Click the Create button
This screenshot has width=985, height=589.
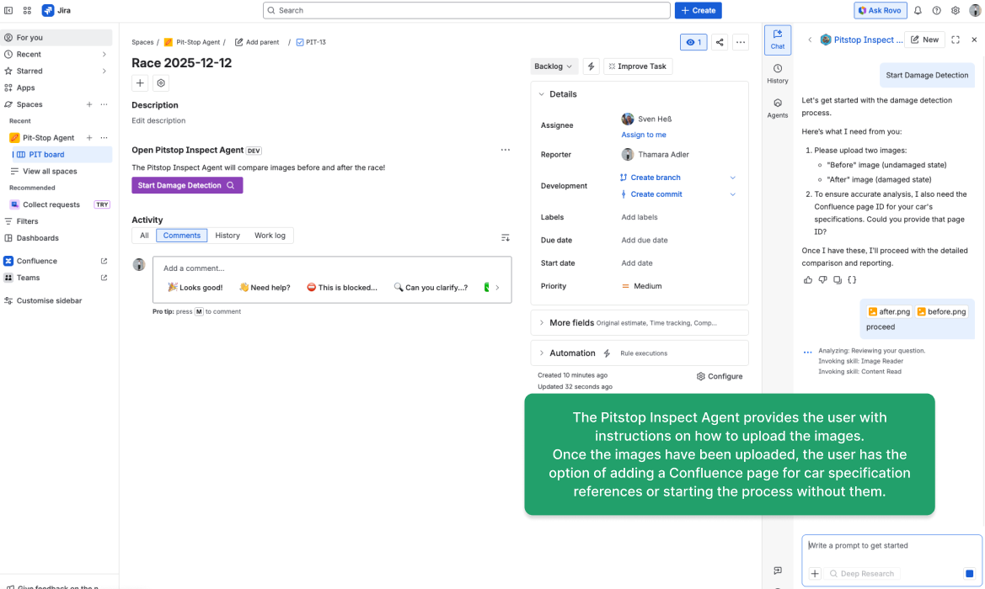point(698,11)
